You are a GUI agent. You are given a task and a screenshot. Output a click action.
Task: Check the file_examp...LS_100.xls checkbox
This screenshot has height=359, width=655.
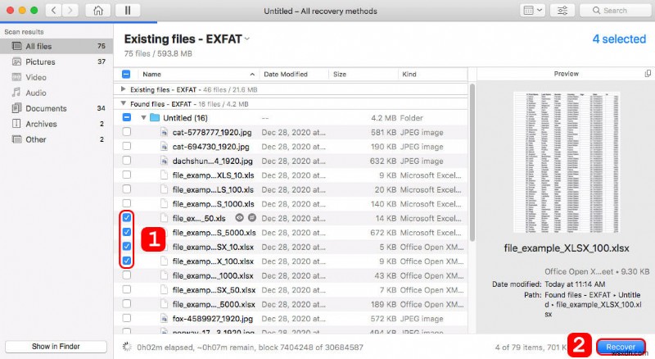coord(127,189)
